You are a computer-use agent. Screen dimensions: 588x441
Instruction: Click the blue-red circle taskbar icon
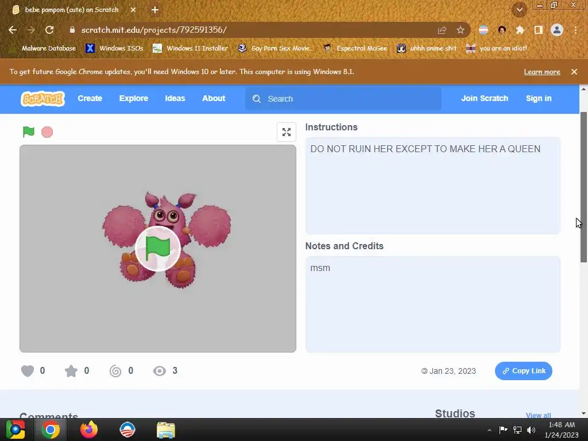coord(127,430)
